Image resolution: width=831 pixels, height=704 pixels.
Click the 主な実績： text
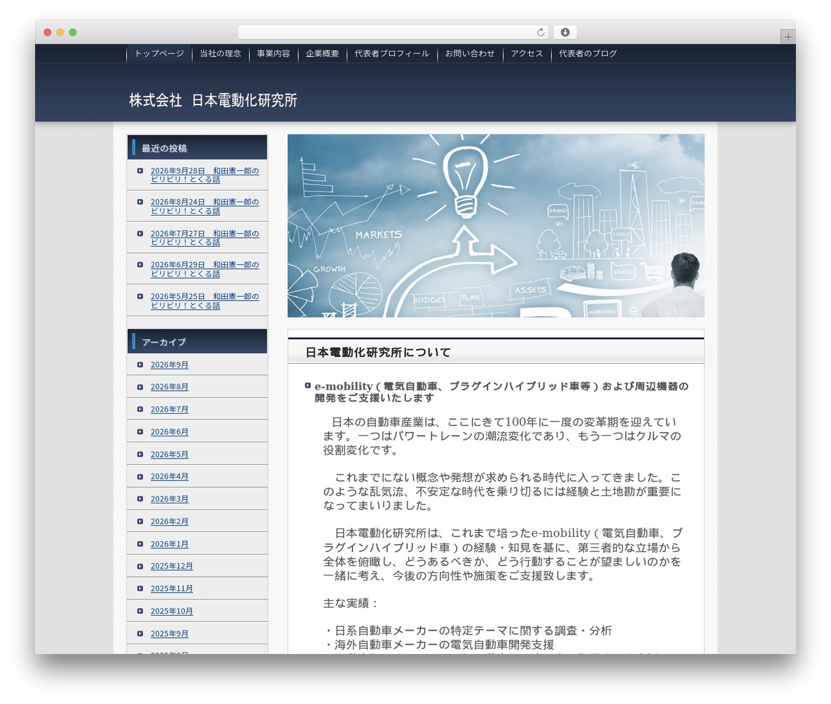(x=351, y=603)
